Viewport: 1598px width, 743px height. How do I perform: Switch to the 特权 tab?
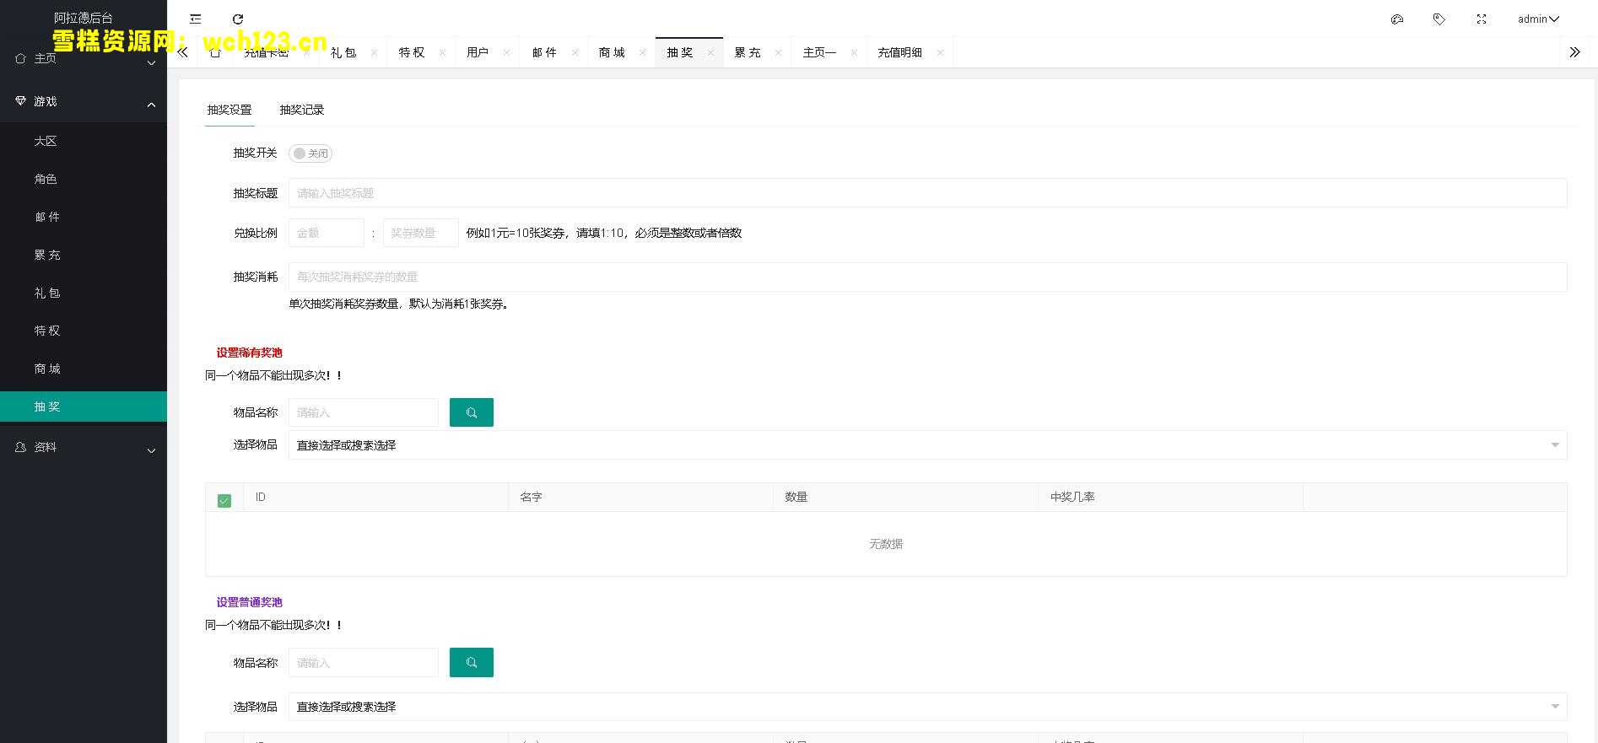(x=412, y=52)
